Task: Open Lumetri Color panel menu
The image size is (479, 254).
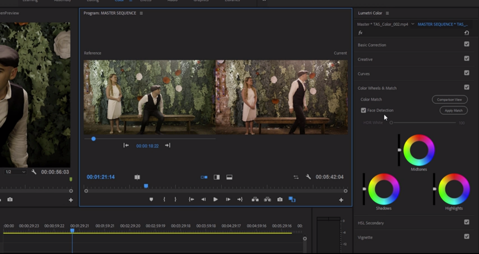Action: [387, 13]
